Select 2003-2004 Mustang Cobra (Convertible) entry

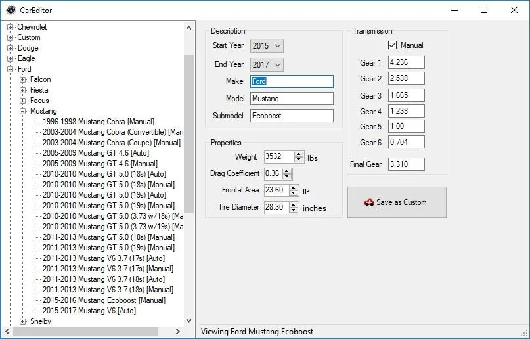113,132
